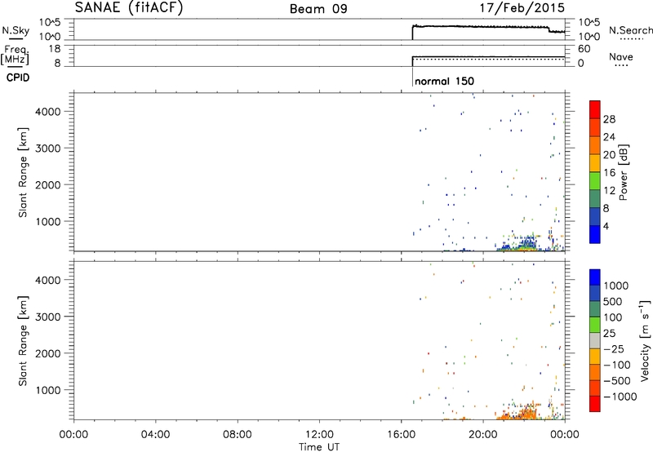Click the 04:00 time tick label
This screenshot has width=653, height=452.
(155, 435)
